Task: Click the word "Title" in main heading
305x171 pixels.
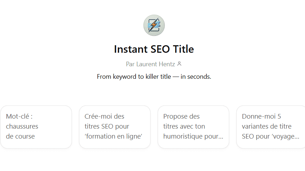Action: pyautogui.click(x=183, y=49)
